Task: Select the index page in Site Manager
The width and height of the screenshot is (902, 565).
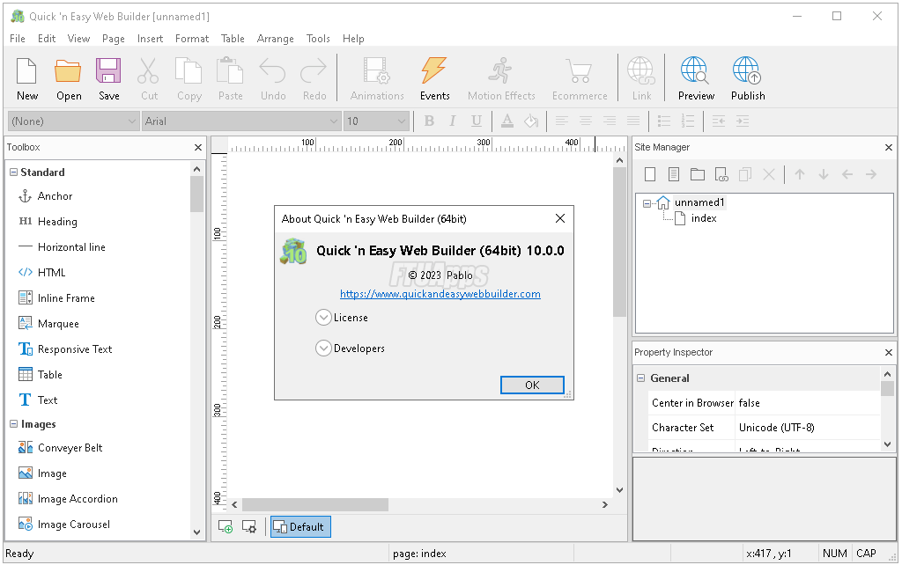Action: [704, 218]
